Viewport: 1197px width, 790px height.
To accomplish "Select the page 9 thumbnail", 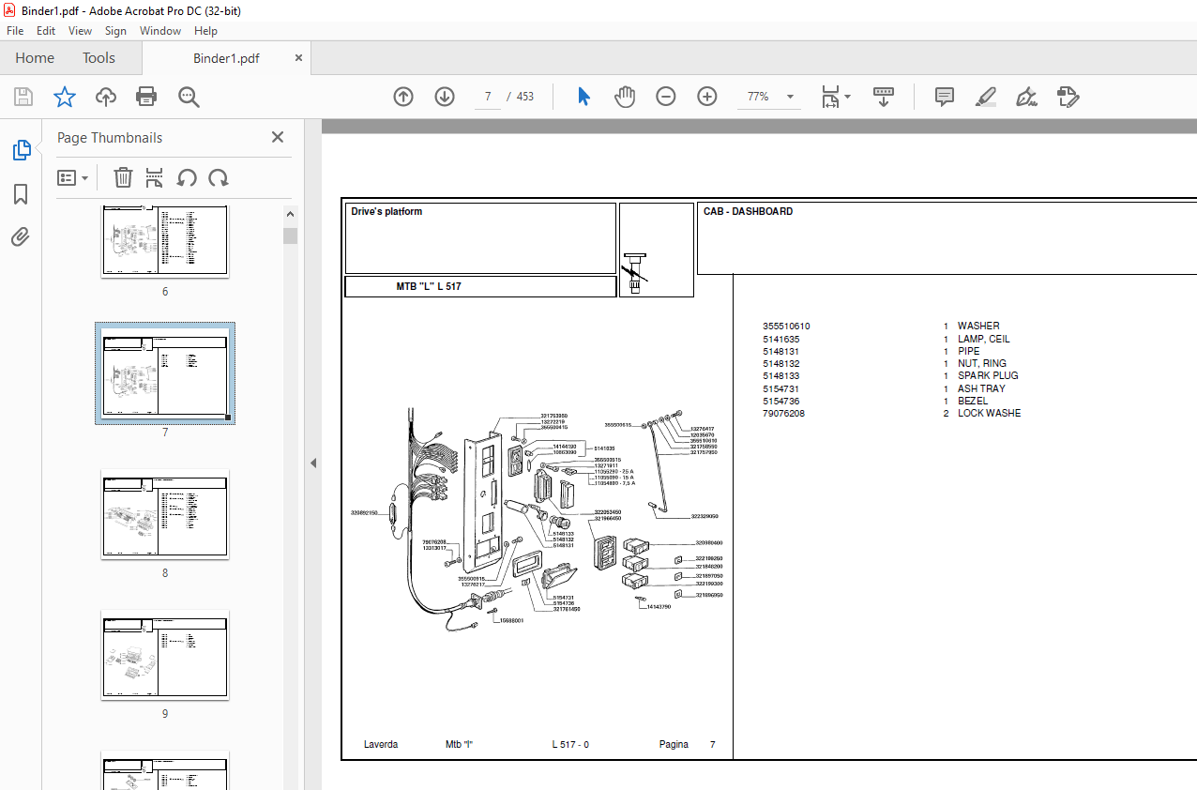I will [x=165, y=655].
